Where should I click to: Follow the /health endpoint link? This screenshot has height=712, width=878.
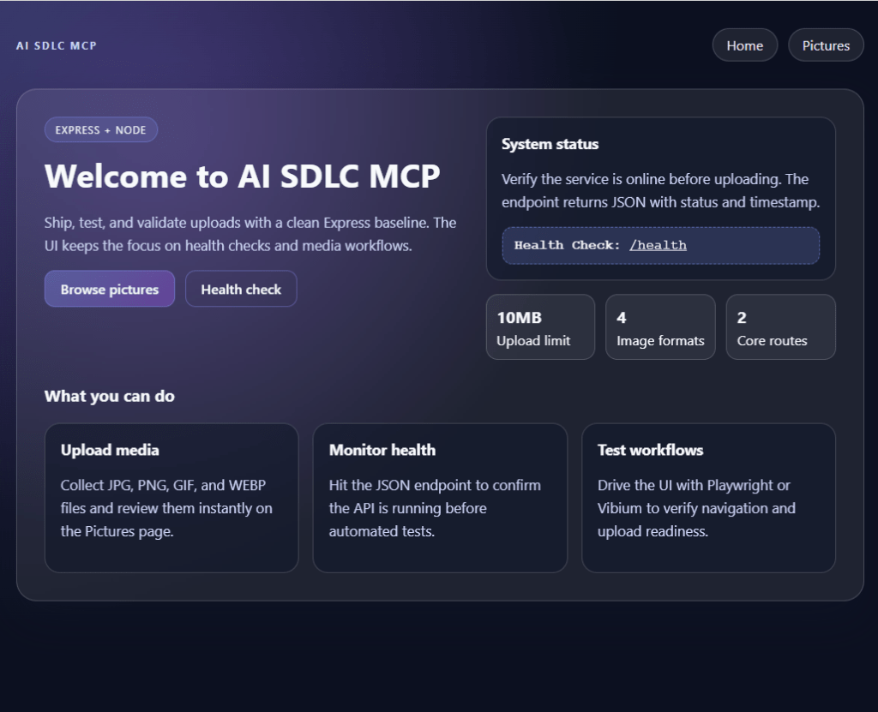pyautogui.click(x=658, y=245)
